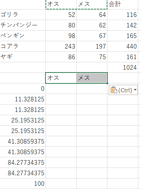Select cell with value 165
The width and height of the screenshot is (141, 189).
(x=122, y=36)
